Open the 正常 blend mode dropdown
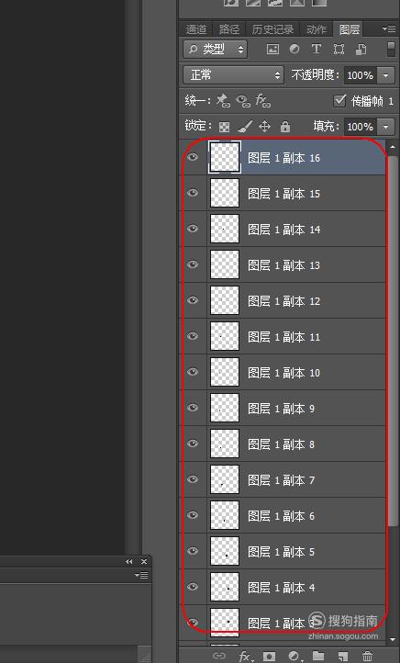This screenshot has height=663, width=400. pyautogui.click(x=233, y=75)
